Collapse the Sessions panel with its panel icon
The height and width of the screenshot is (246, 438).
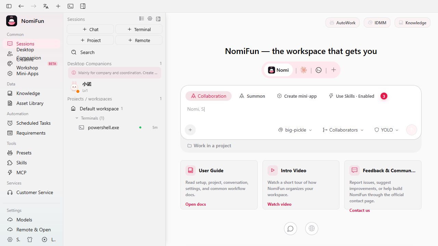coord(158,19)
